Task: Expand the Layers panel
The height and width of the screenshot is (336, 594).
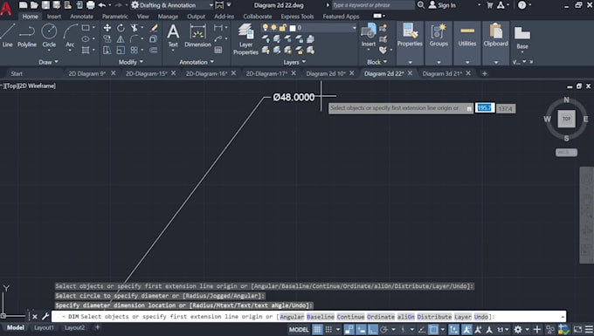Action: coord(294,62)
